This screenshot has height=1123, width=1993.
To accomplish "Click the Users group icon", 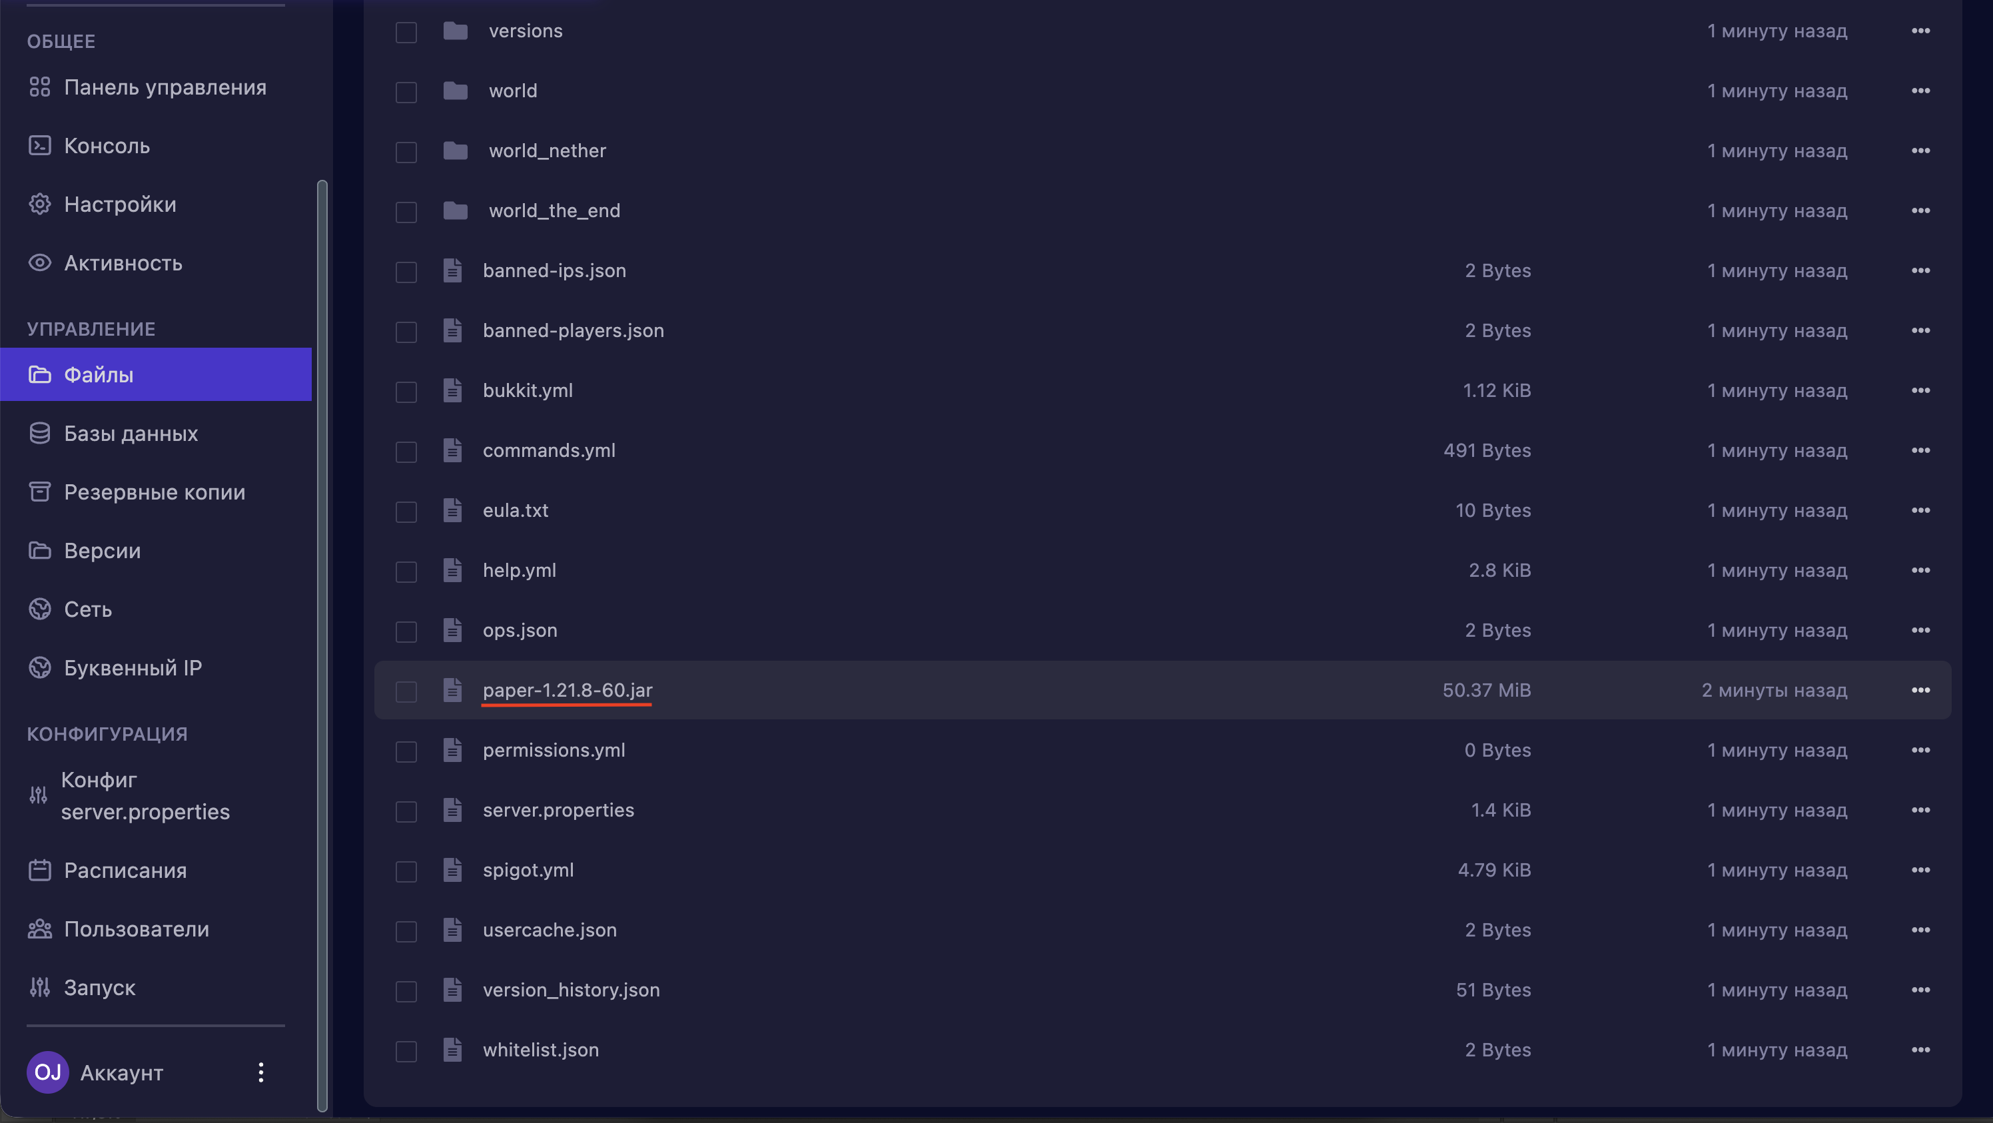I will pos(39,929).
